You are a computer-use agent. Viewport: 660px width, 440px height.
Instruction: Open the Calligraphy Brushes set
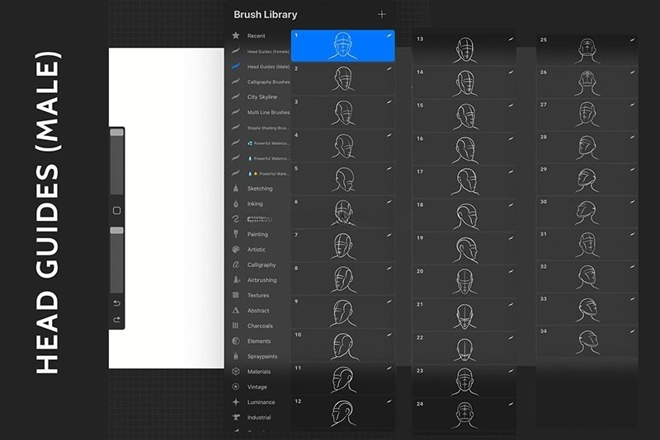pos(268,82)
